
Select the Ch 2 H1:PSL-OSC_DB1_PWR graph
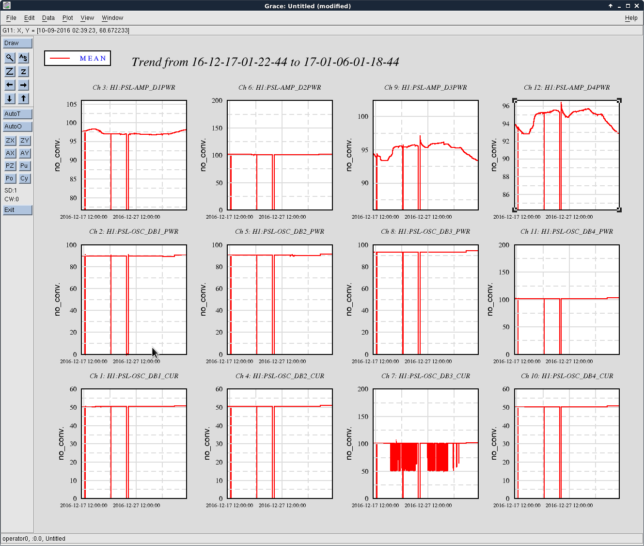tap(134, 300)
